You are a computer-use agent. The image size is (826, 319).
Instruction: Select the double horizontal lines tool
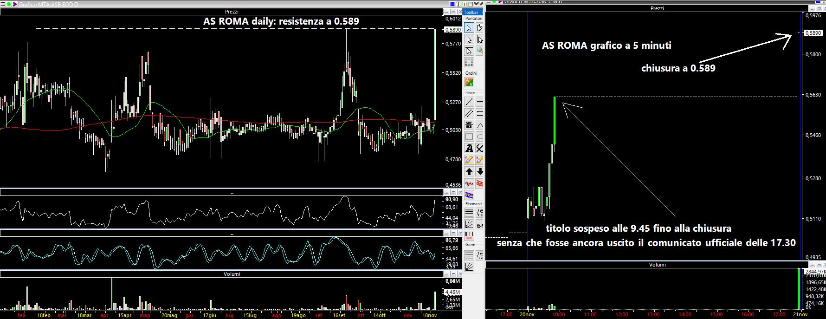point(480,113)
